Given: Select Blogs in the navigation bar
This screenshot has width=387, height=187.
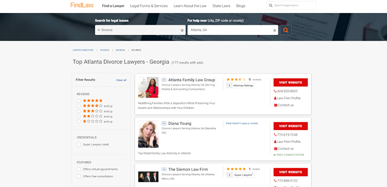Looking at the screenshot, I should point(240,6).
